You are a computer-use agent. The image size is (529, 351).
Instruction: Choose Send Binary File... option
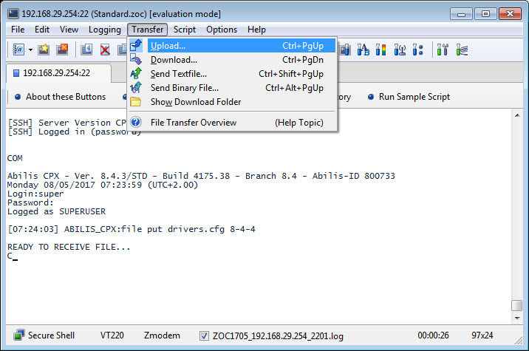click(184, 88)
